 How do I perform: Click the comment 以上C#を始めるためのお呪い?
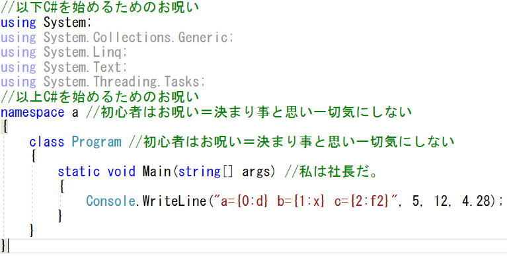[x=100, y=96]
